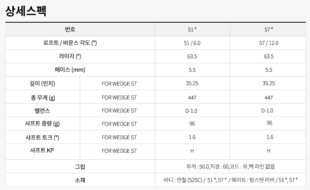Click the 51° column header
This screenshot has width=310, height=190.
[x=192, y=29]
